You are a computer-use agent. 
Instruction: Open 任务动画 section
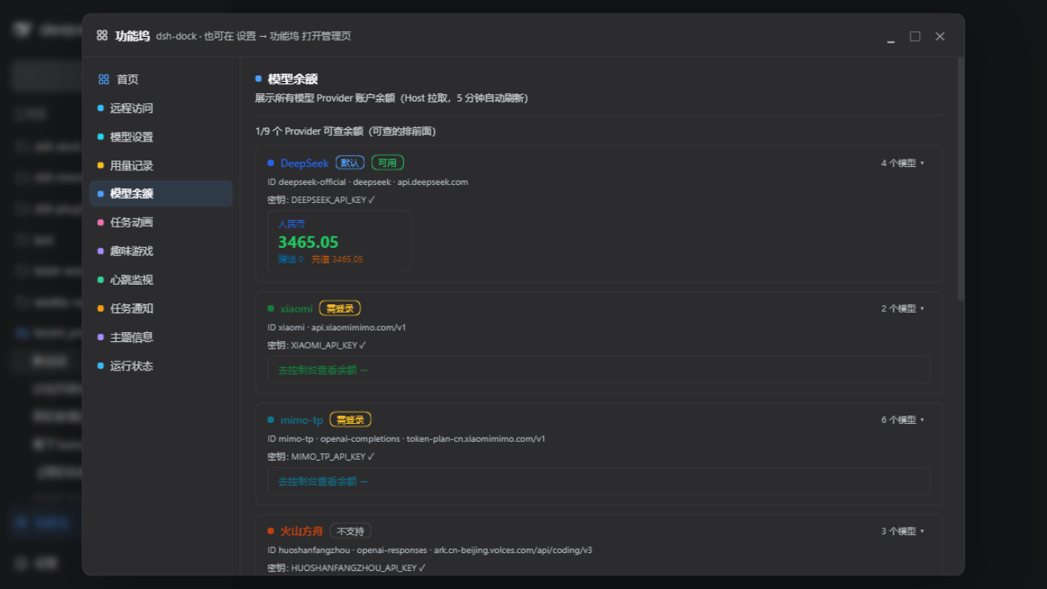pos(160,223)
